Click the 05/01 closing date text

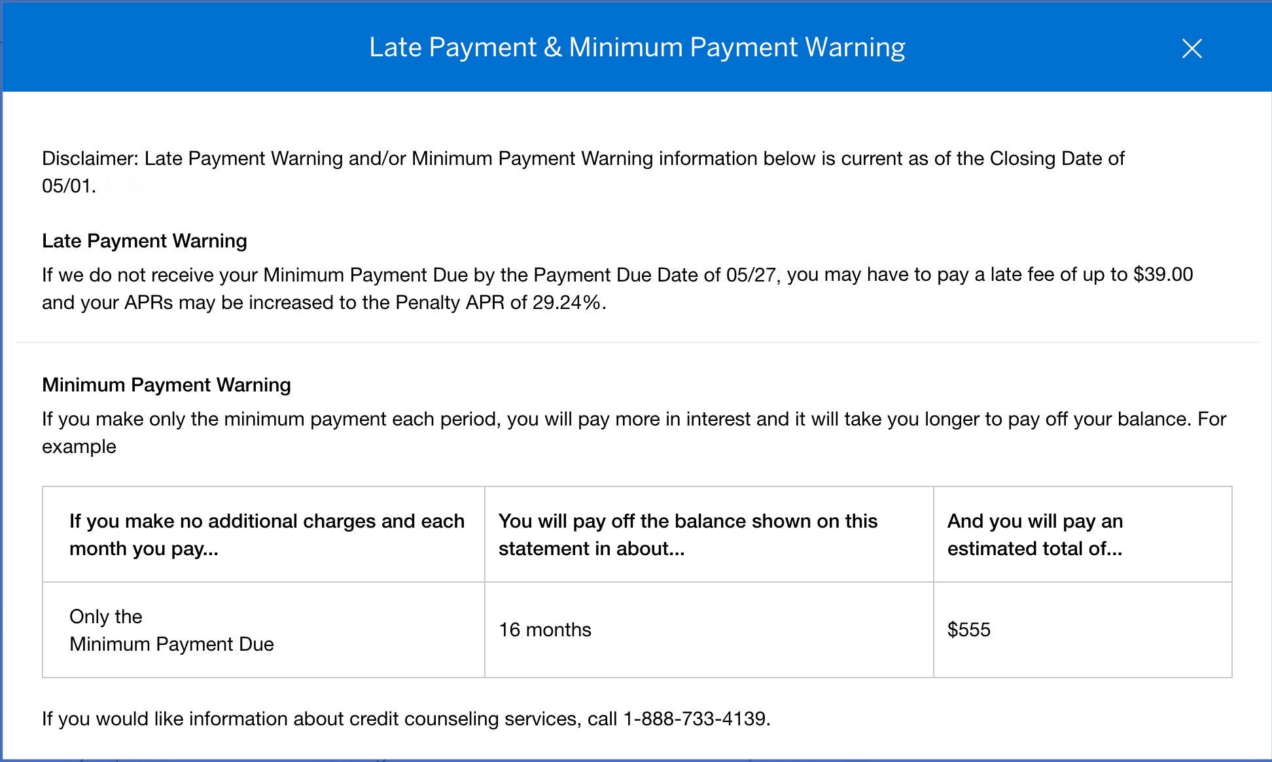click(x=67, y=186)
